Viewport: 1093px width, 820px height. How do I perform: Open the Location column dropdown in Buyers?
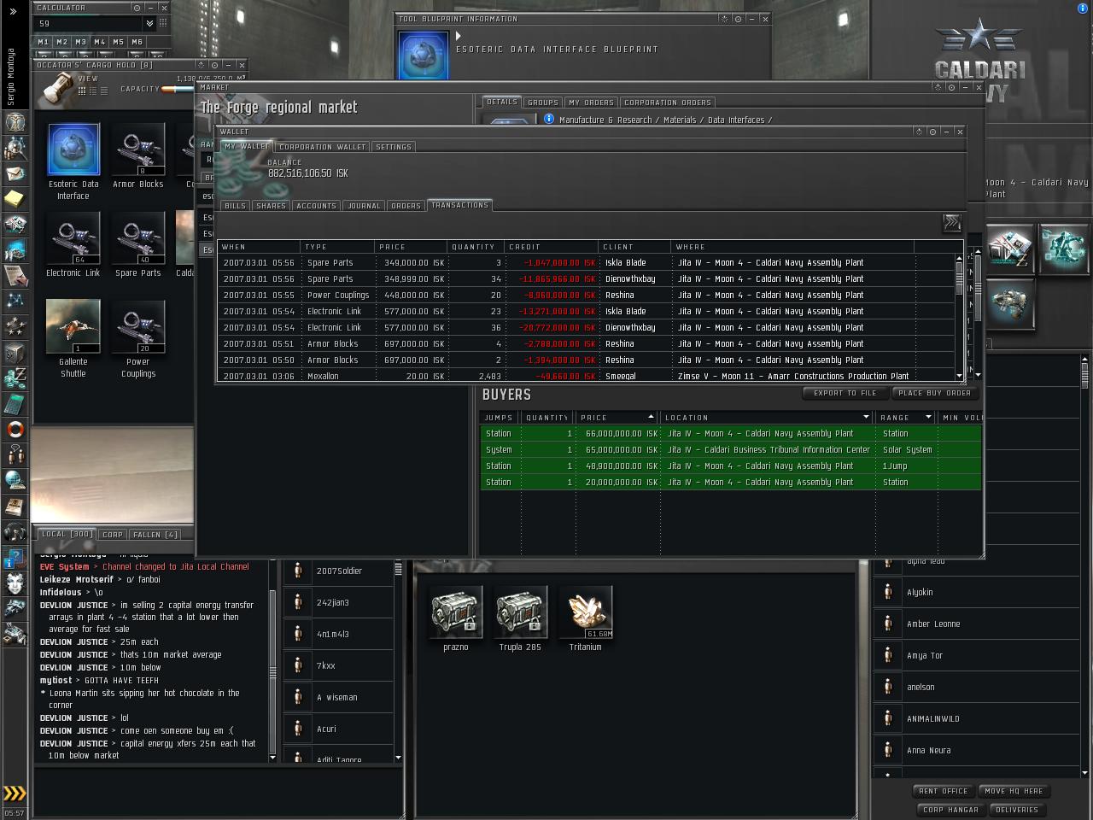[866, 418]
